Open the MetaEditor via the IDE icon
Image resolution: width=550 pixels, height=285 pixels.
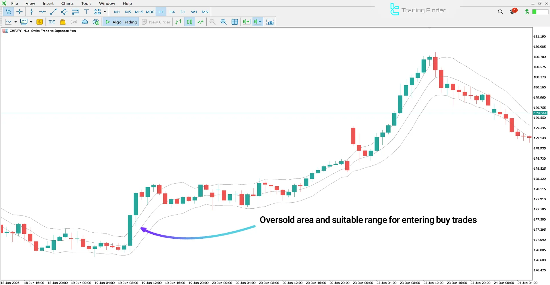[52, 22]
